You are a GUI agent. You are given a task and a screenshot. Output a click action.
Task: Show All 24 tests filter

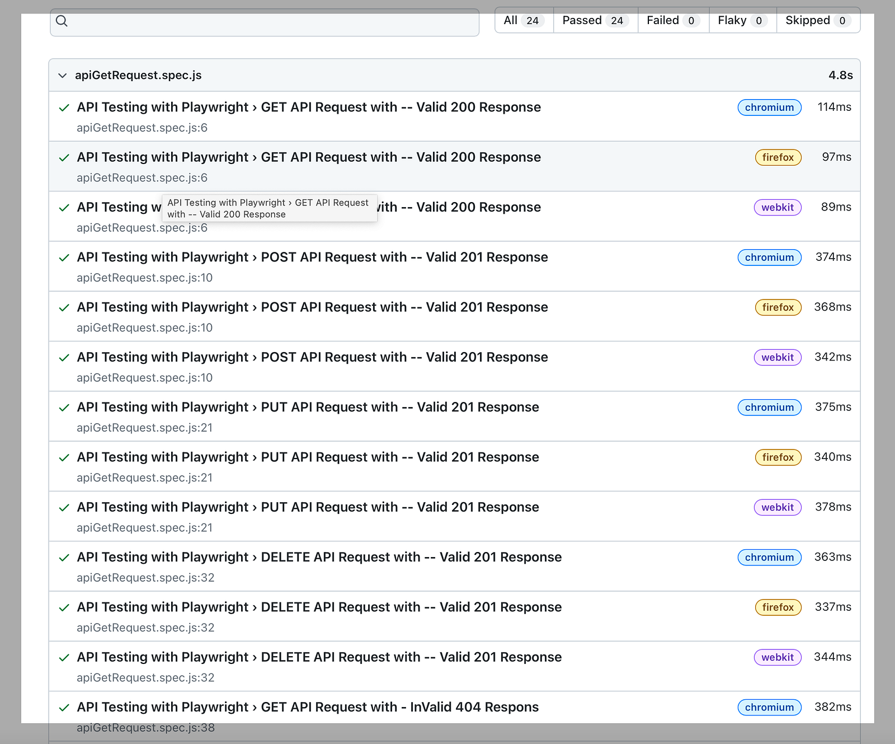[x=524, y=20]
